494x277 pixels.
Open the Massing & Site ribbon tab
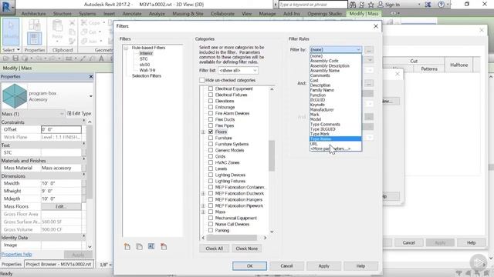click(x=188, y=14)
